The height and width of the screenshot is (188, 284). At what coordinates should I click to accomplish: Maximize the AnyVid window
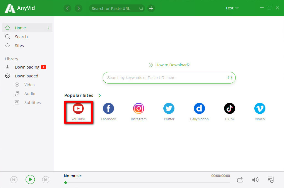(270, 8)
